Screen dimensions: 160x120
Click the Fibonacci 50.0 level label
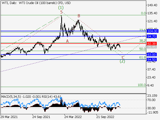[x=142, y=49]
